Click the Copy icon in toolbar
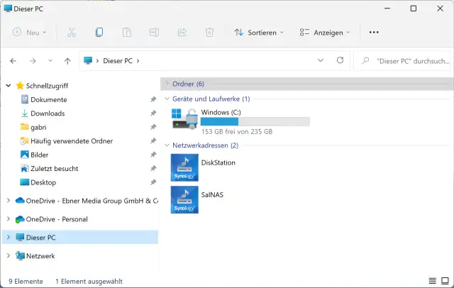This screenshot has height=288, width=454. coord(99,33)
